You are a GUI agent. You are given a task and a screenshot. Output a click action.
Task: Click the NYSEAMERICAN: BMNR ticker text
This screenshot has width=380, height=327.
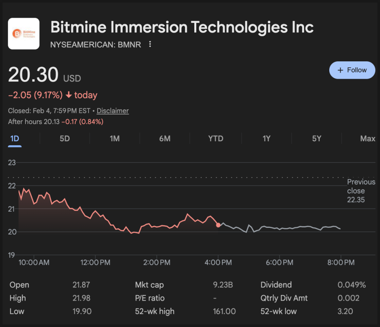96,44
